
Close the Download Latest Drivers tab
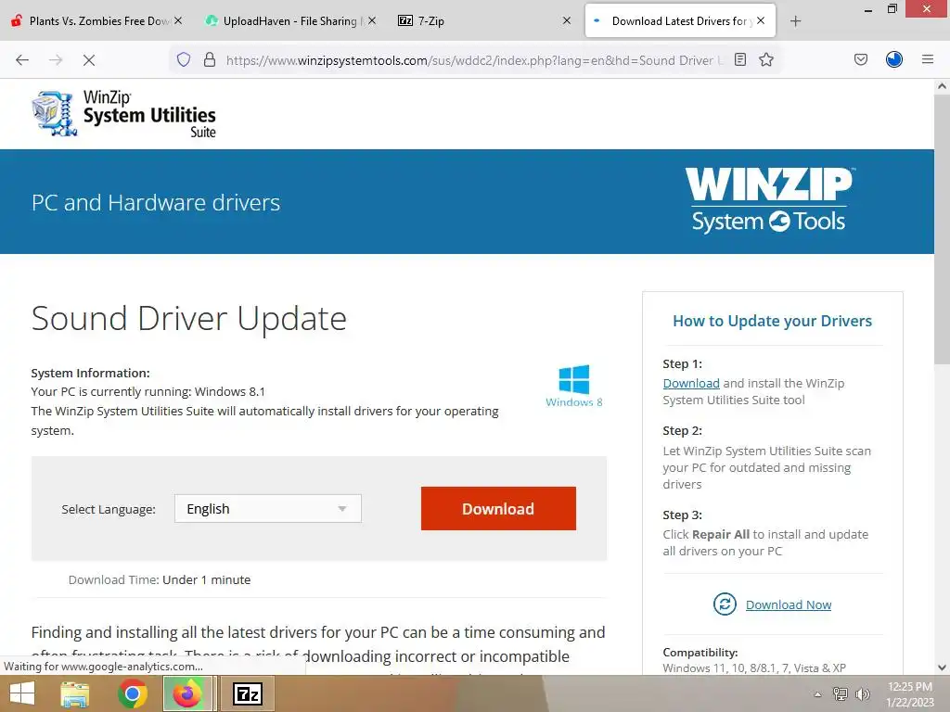761,20
